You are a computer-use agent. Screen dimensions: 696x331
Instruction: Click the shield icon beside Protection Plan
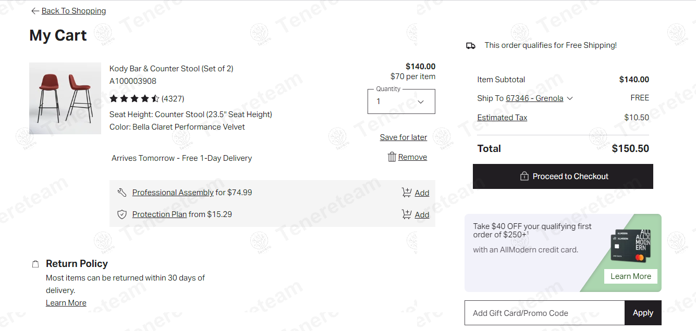(122, 214)
